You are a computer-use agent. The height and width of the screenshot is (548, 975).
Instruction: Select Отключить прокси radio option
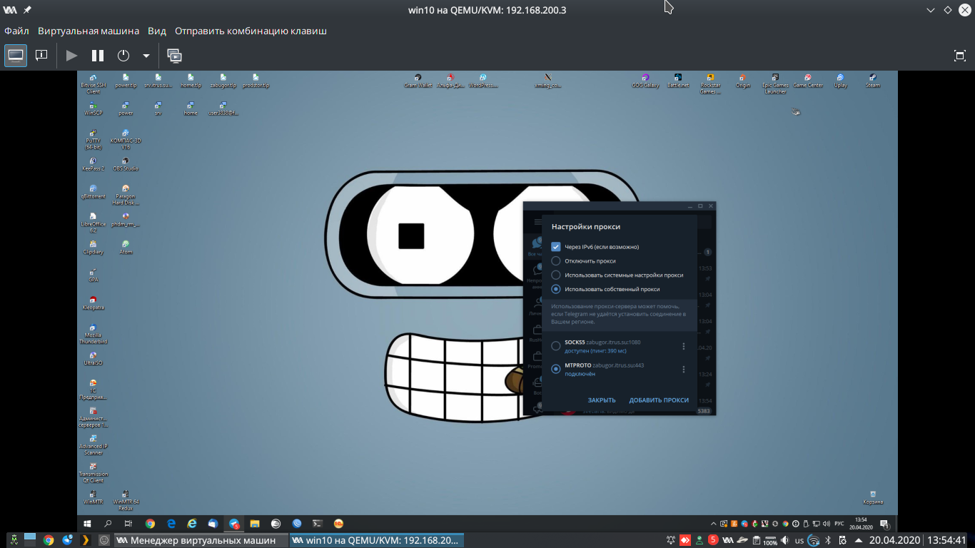click(556, 261)
